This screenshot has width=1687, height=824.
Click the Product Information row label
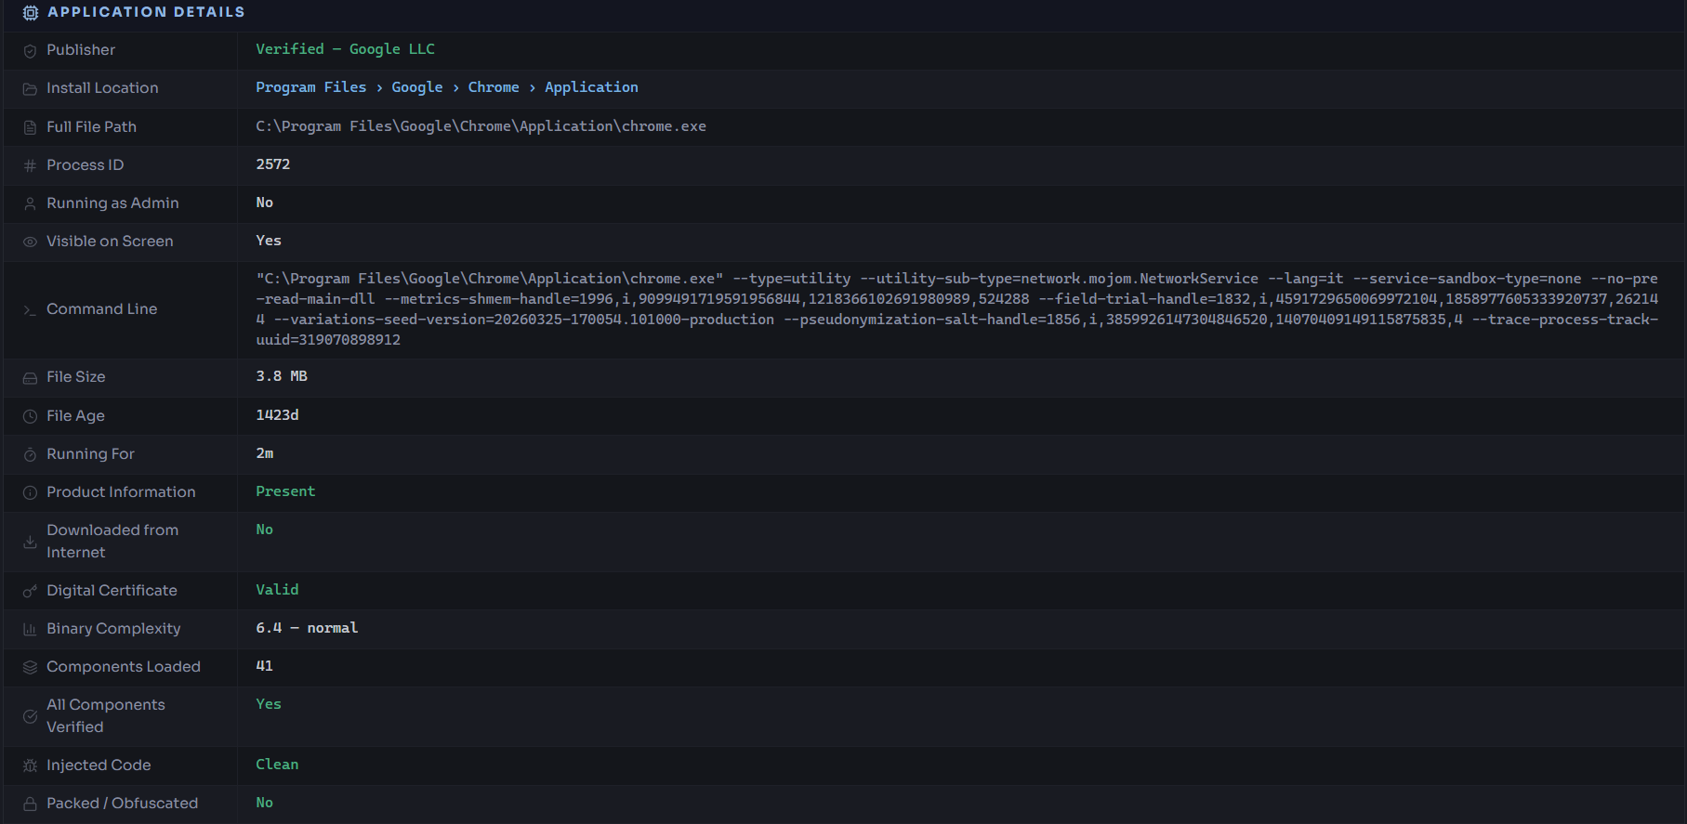coord(121,492)
